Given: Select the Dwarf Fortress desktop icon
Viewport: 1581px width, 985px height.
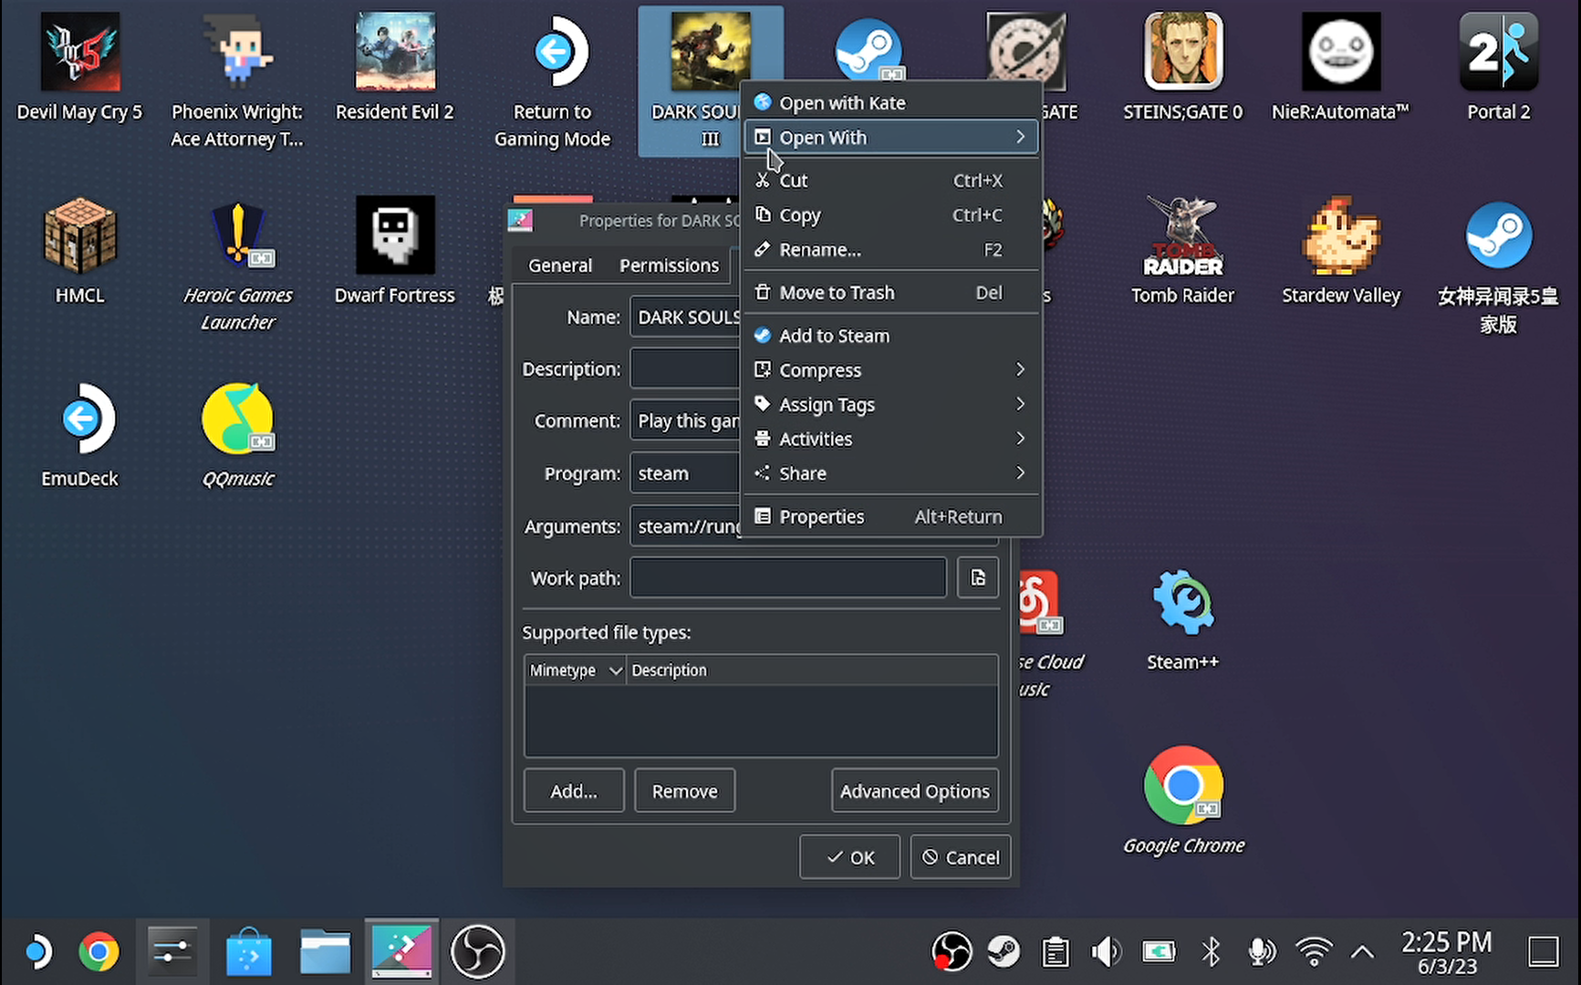Looking at the screenshot, I should 395,235.
